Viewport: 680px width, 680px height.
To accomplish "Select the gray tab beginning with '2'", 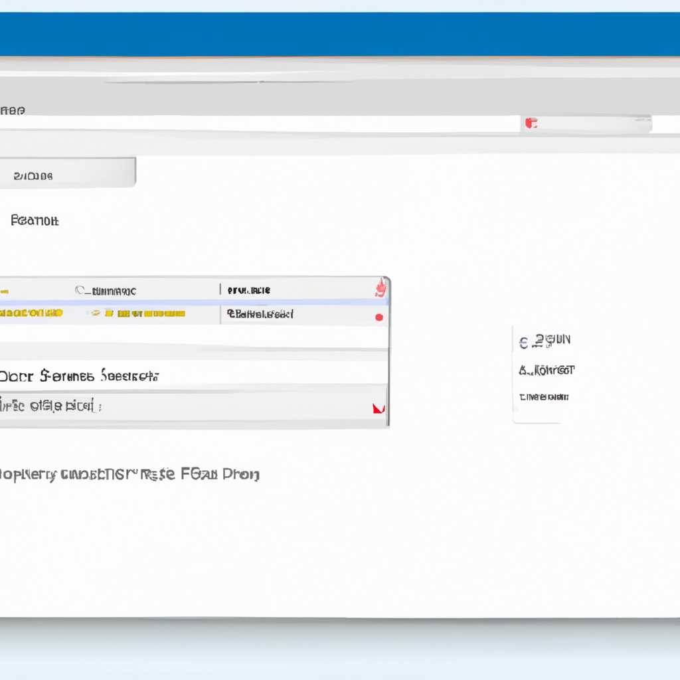I will (67, 173).
